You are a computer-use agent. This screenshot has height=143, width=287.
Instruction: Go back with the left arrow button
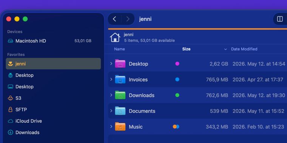pos(114,19)
